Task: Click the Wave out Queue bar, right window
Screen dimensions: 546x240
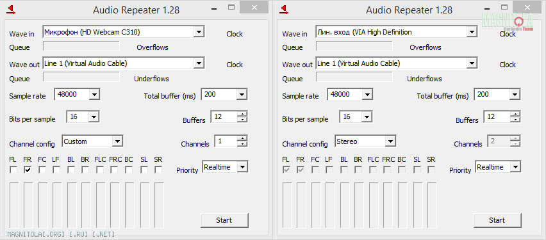Action: coord(354,77)
